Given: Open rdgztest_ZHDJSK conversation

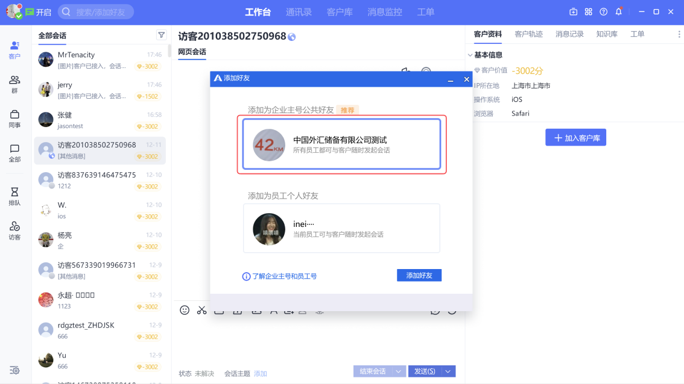Looking at the screenshot, I should [100, 330].
